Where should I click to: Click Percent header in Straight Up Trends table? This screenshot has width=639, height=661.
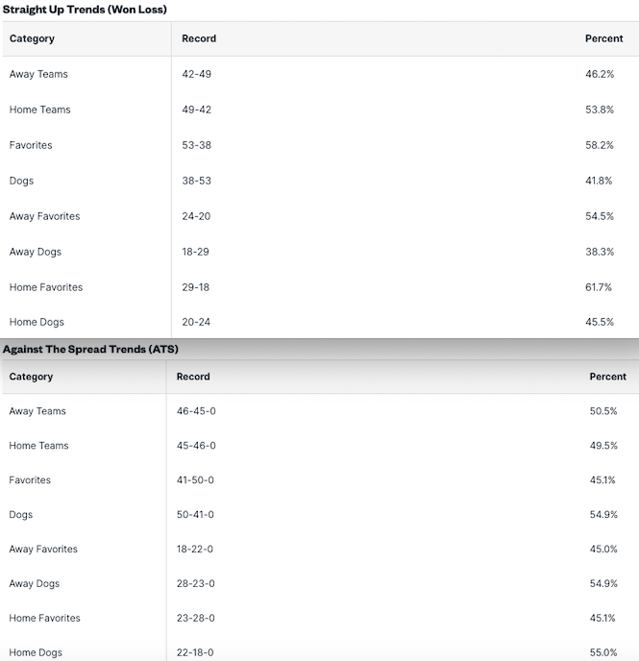[602, 38]
